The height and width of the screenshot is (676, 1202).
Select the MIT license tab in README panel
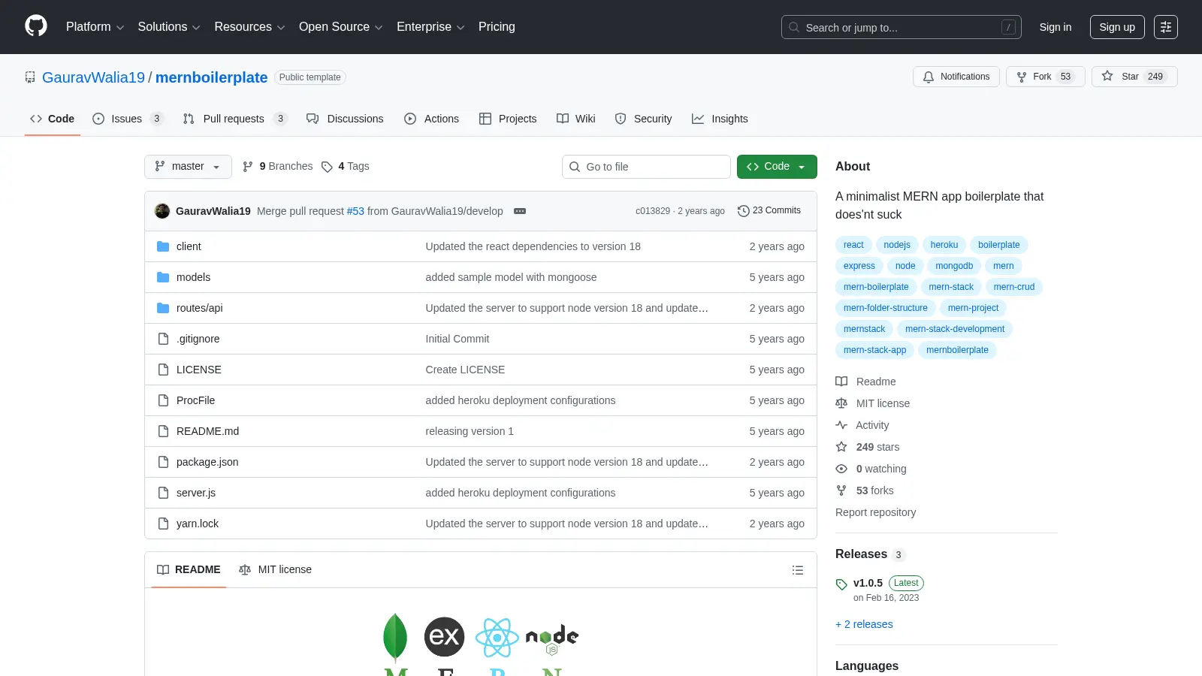[x=275, y=570]
